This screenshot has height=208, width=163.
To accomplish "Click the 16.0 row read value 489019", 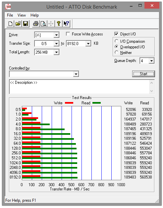I will click(146, 134).
